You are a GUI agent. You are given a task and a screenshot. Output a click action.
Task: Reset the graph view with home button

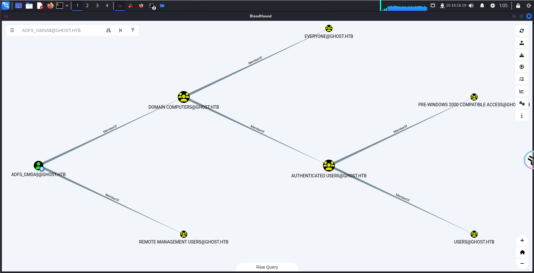522,252
